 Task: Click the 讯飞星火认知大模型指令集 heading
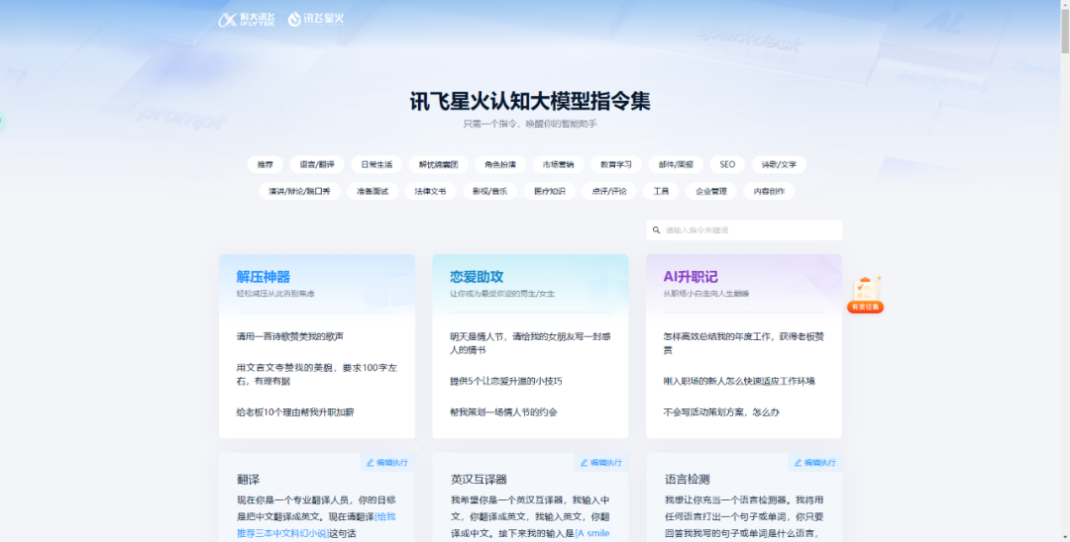pos(530,101)
